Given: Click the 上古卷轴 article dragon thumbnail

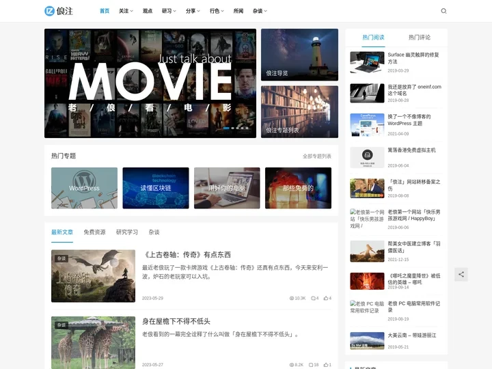Looking at the screenshot, I should click(93, 276).
